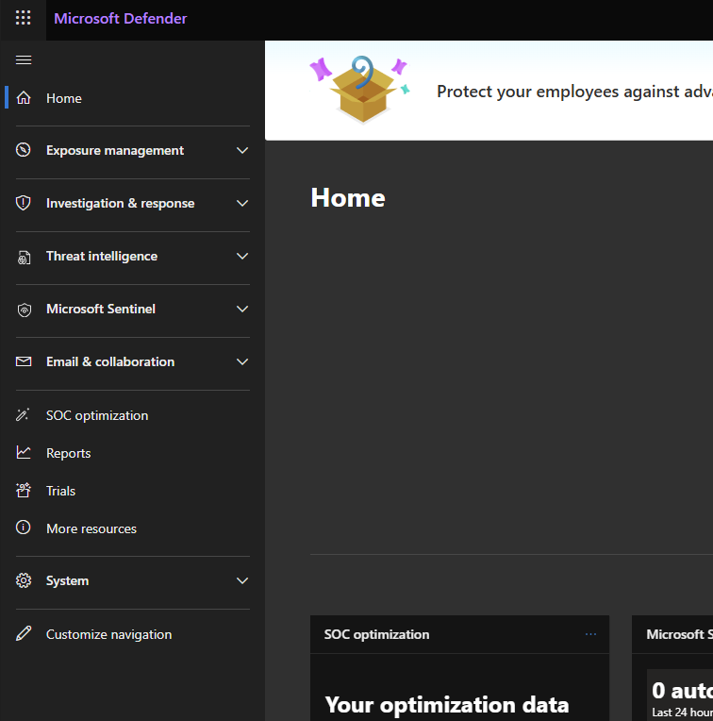This screenshot has width=713, height=721.
Task: Click the Investigation & response shield icon
Action: 24,203
